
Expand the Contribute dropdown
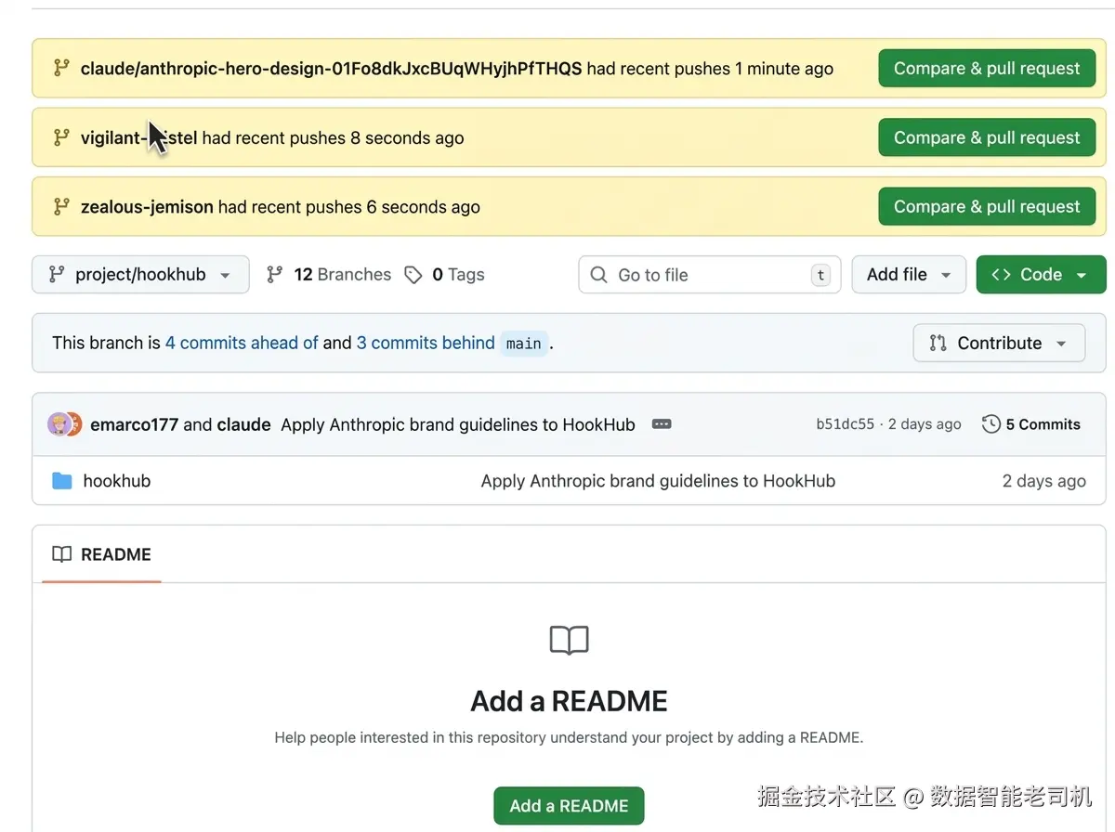[x=999, y=343]
